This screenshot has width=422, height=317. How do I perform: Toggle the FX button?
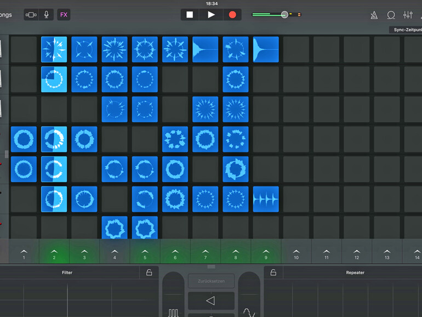pyautogui.click(x=64, y=15)
